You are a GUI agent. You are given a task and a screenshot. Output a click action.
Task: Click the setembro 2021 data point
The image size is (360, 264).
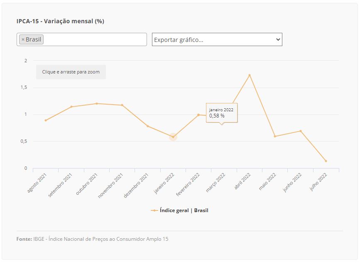pos(71,107)
